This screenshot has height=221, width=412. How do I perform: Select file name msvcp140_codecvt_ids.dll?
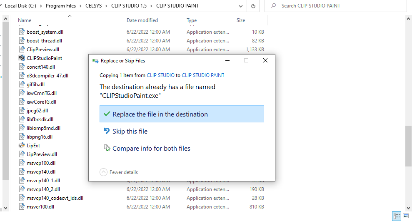click(55, 198)
